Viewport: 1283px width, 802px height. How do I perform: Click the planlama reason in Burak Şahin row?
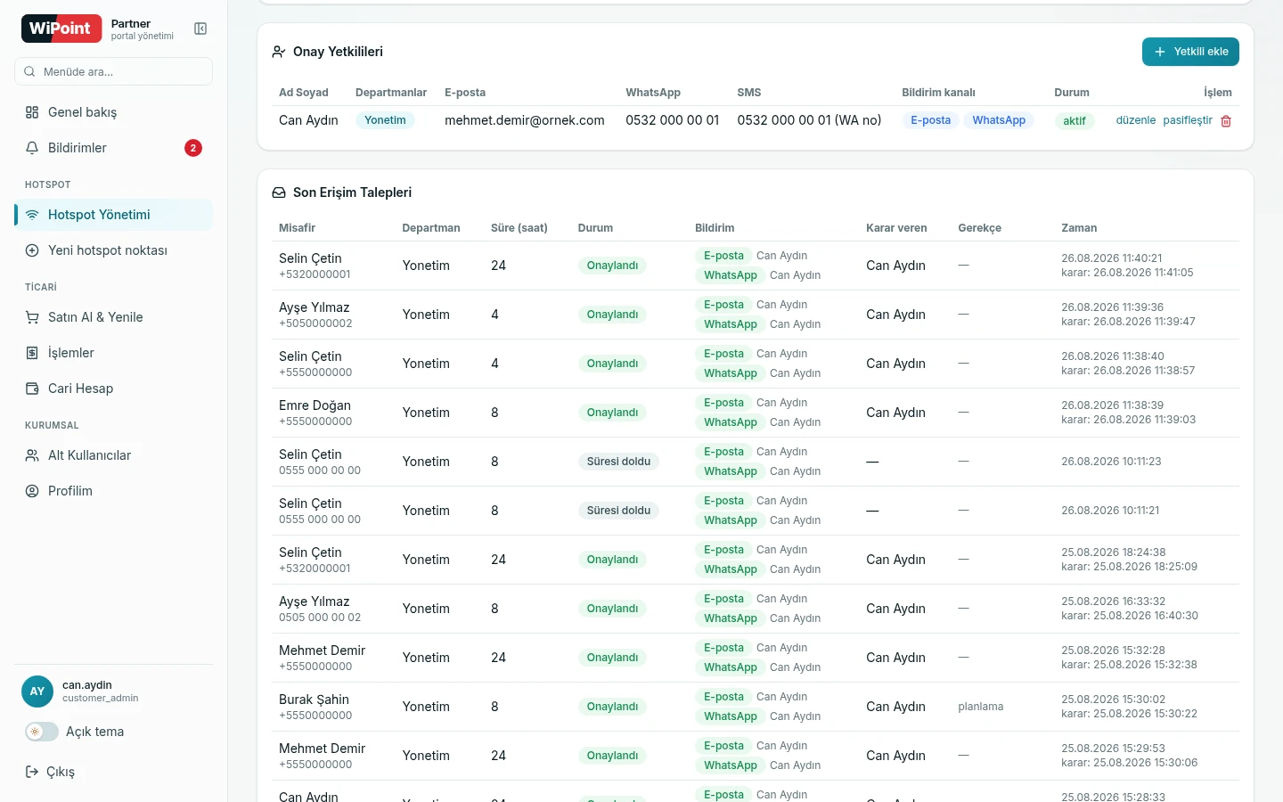coord(981,707)
